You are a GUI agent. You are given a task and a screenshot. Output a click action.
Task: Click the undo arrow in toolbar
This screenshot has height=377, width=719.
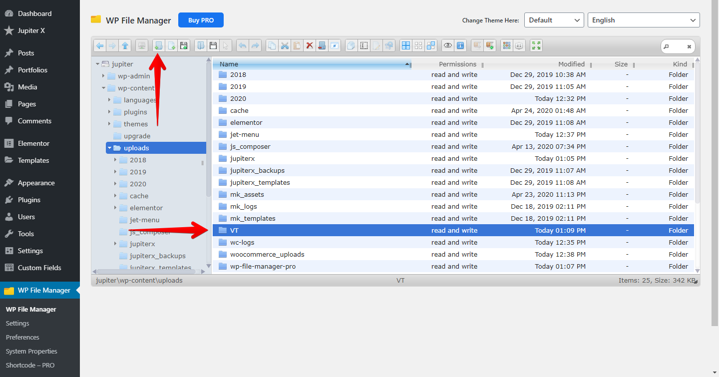tap(243, 45)
